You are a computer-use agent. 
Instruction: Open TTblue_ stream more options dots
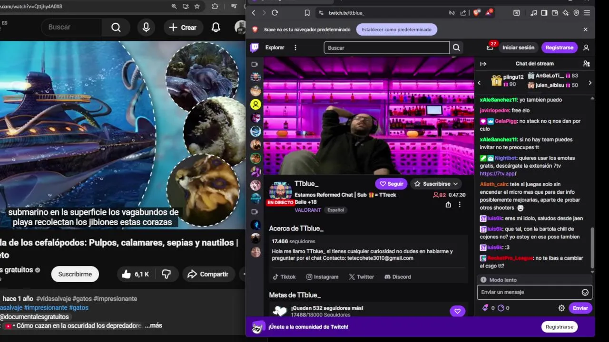point(460,204)
